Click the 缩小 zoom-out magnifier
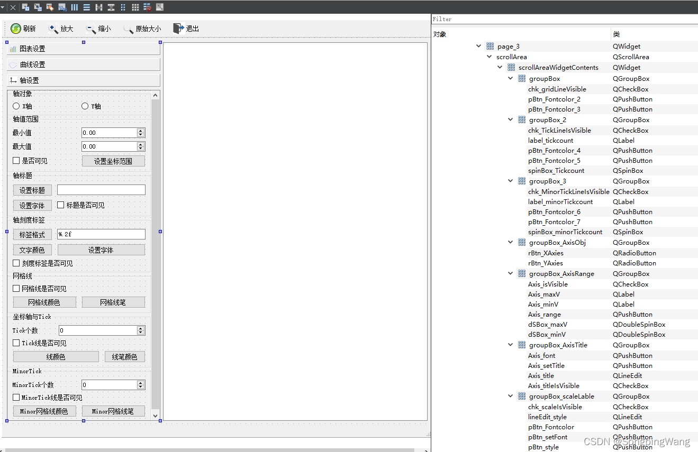 (91, 29)
